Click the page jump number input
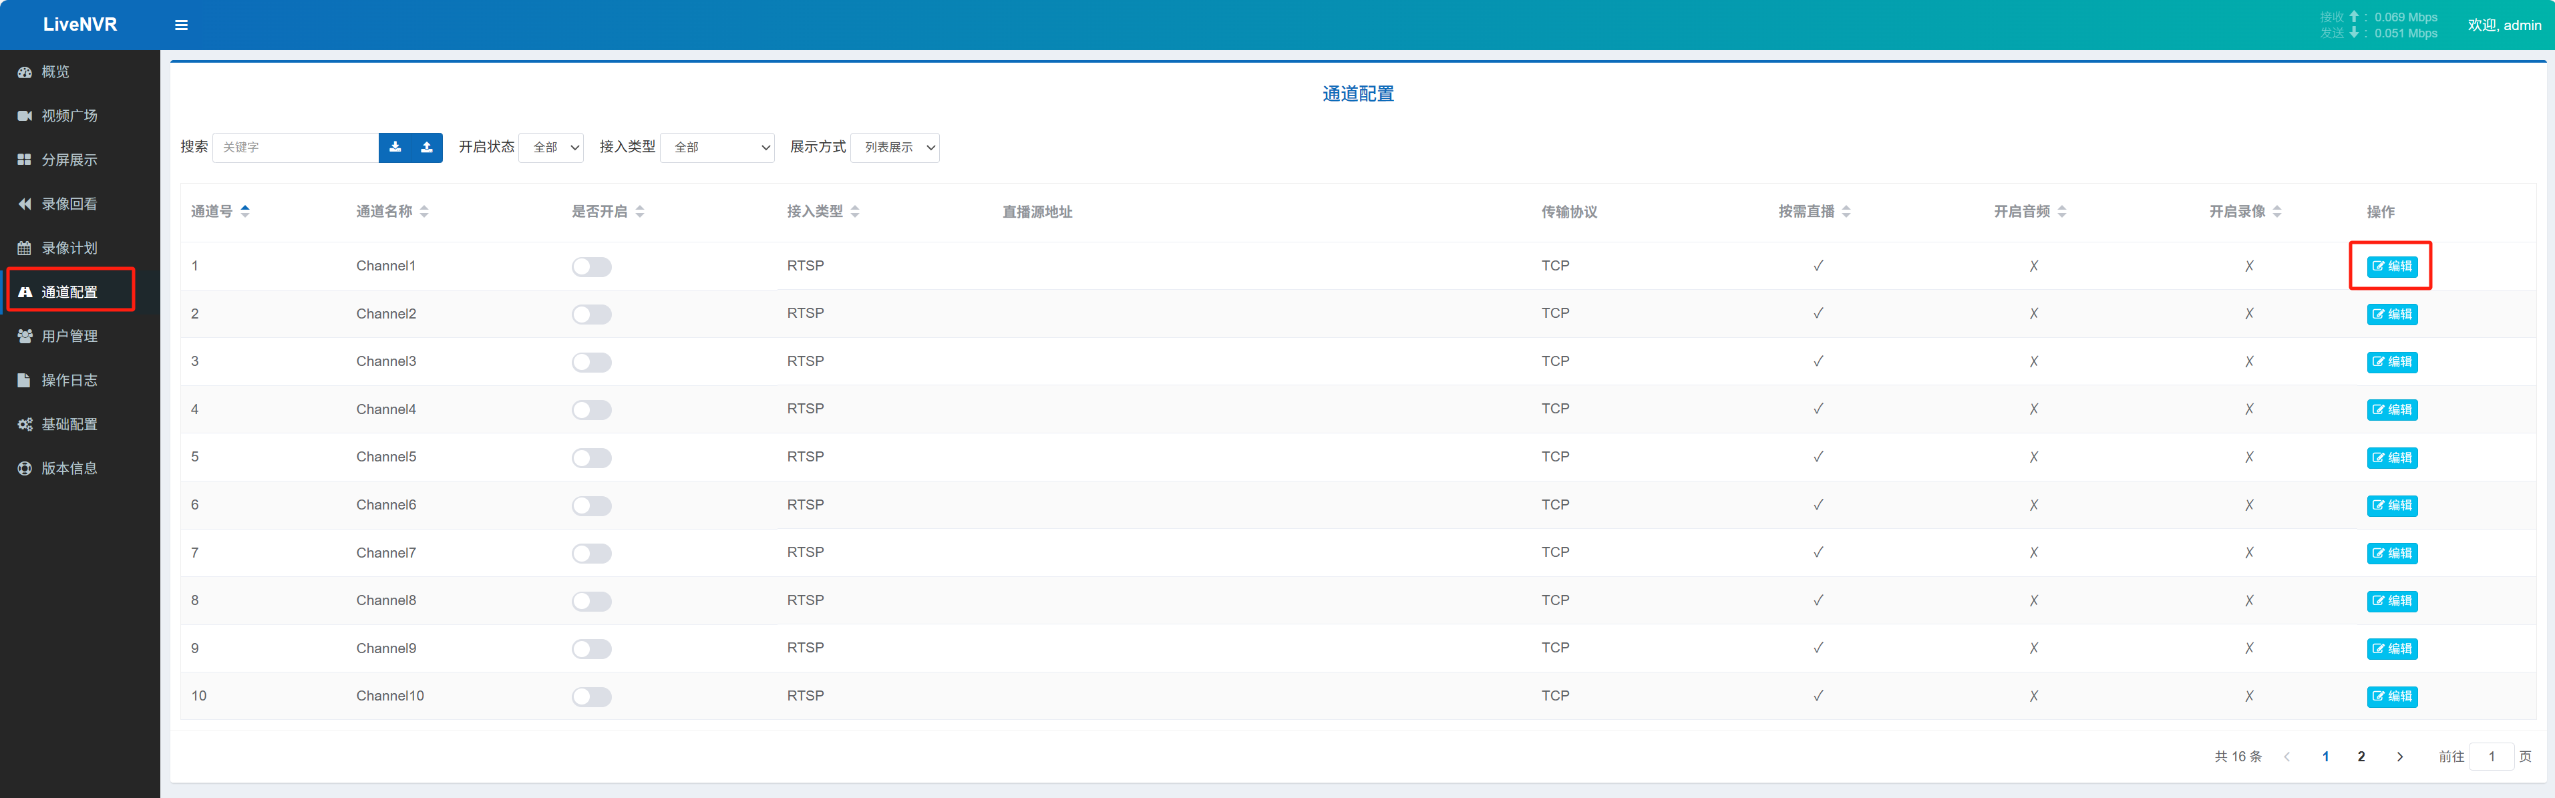The width and height of the screenshot is (2555, 798). [x=2492, y=757]
